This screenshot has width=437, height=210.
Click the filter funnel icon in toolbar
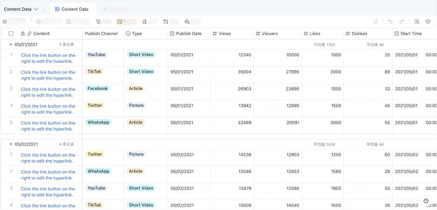[x=98, y=22]
